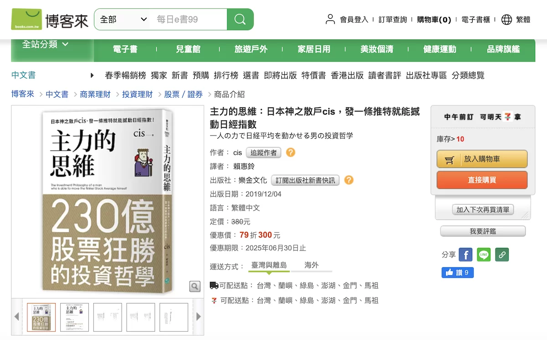Open the help icon beside 追蹤作者

(290, 152)
